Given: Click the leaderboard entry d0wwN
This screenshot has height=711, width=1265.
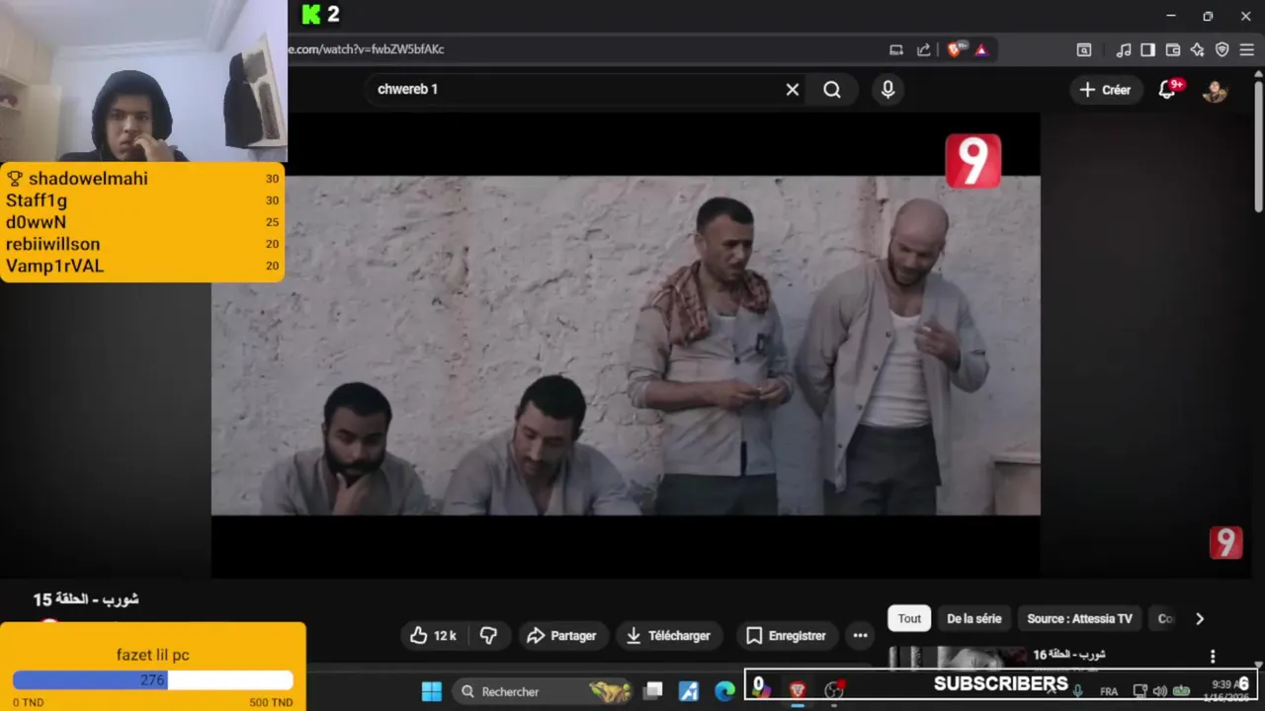Looking at the screenshot, I should 36,222.
